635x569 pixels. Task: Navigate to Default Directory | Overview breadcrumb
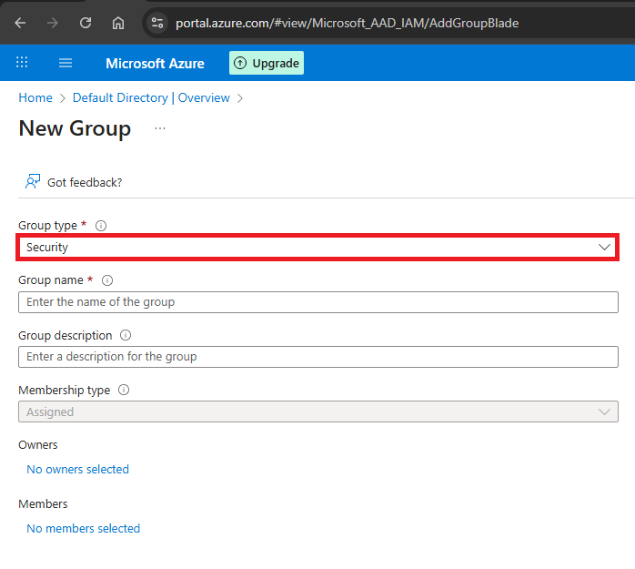[151, 97]
